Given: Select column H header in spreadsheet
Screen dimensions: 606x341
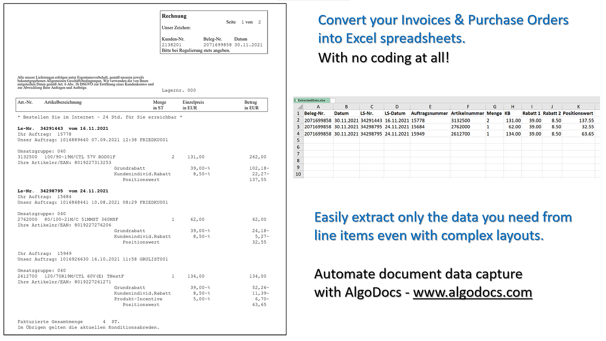Looking at the screenshot, I should (513, 106).
